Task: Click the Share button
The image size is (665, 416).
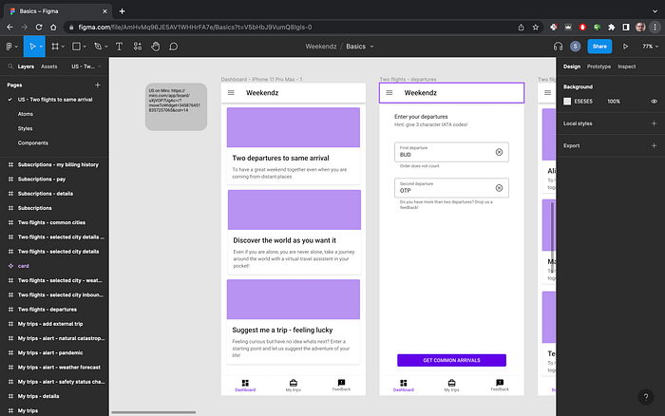Action: [599, 46]
